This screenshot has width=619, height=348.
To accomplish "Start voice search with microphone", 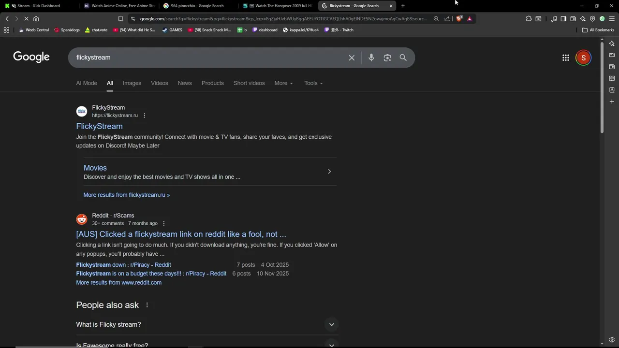I will tap(371, 58).
